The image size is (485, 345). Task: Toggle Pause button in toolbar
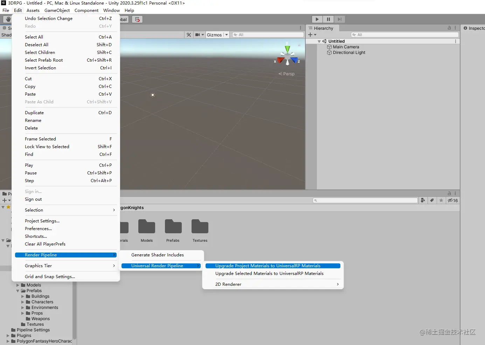coord(328,19)
